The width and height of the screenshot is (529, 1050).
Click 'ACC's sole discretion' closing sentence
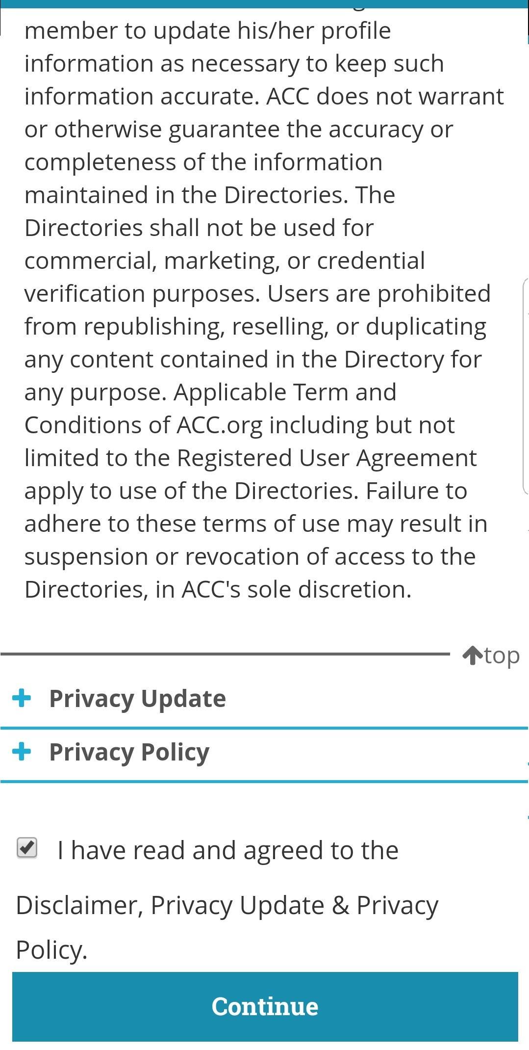coord(296,589)
